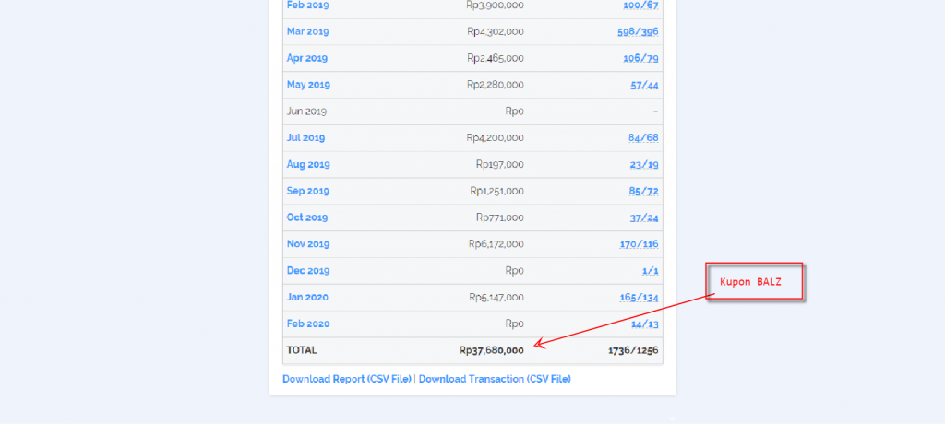Click the 23/19 usage count link
Screen dimensions: 945x424
[x=644, y=164]
